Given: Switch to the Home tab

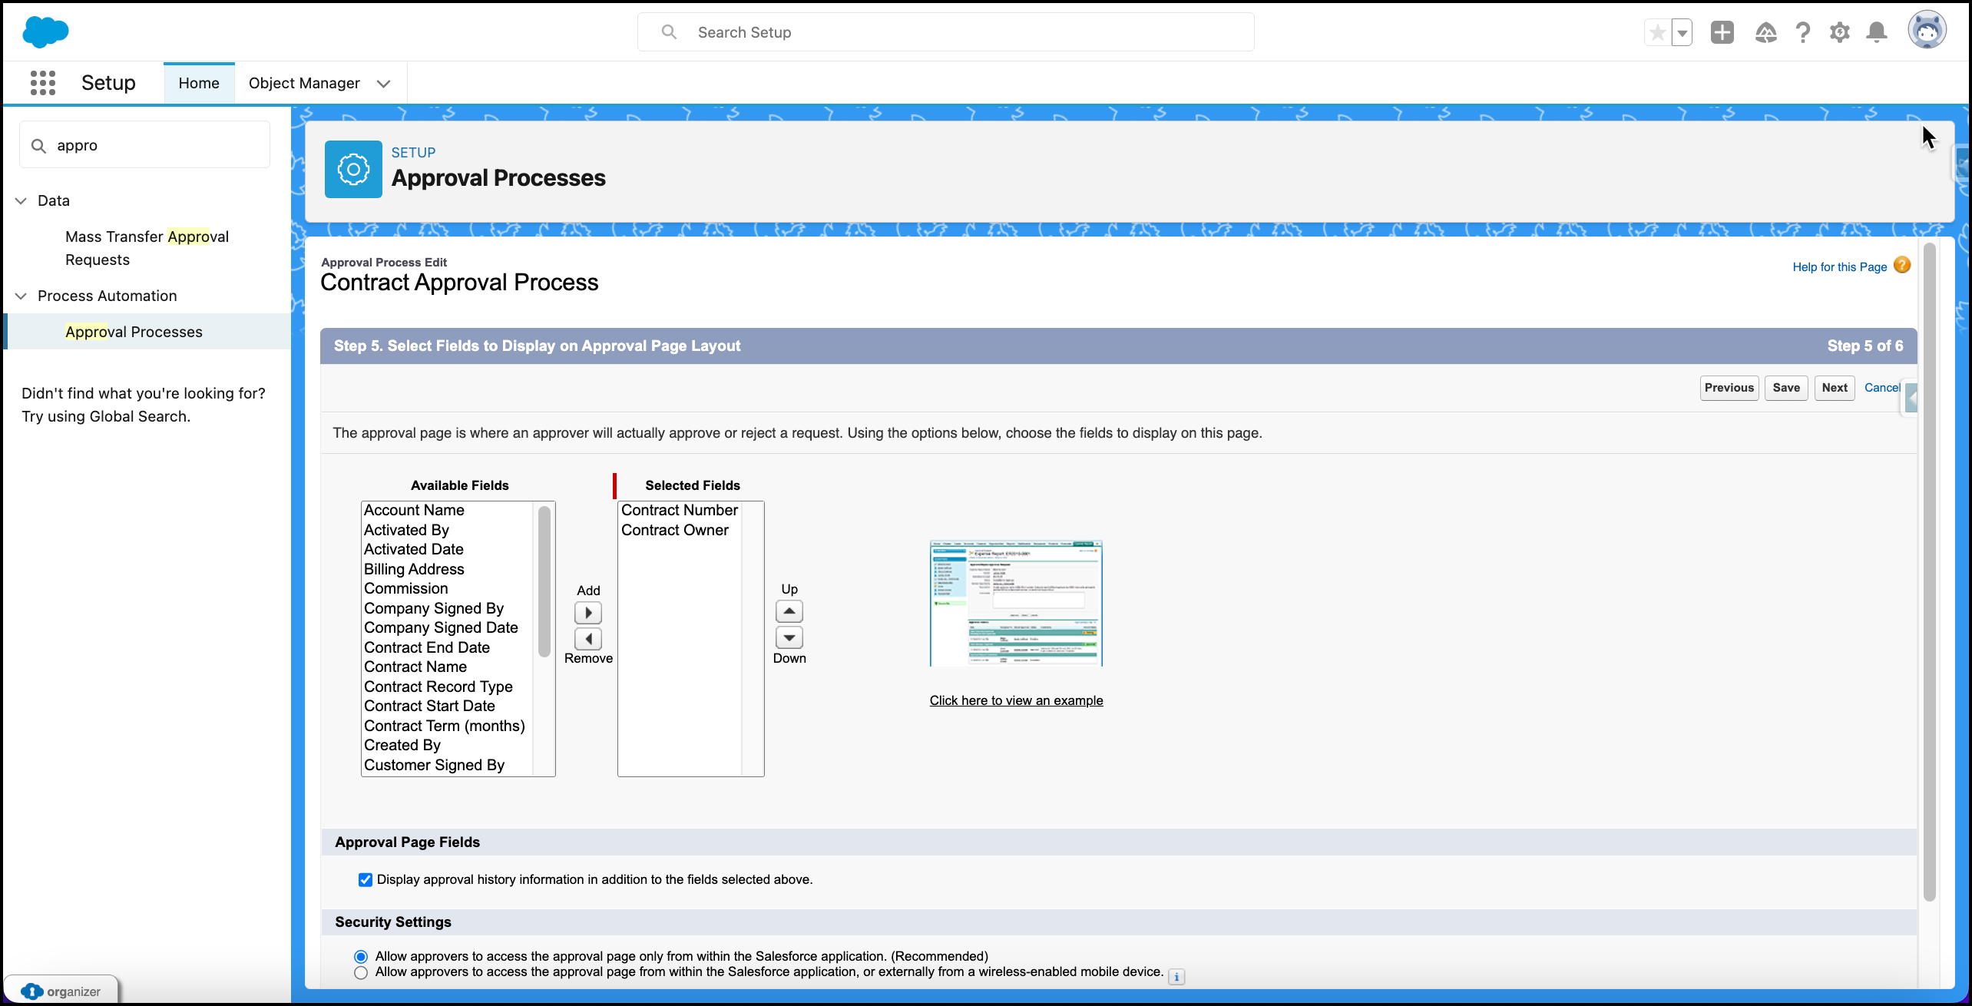Looking at the screenshot, I should pos(199,83).
